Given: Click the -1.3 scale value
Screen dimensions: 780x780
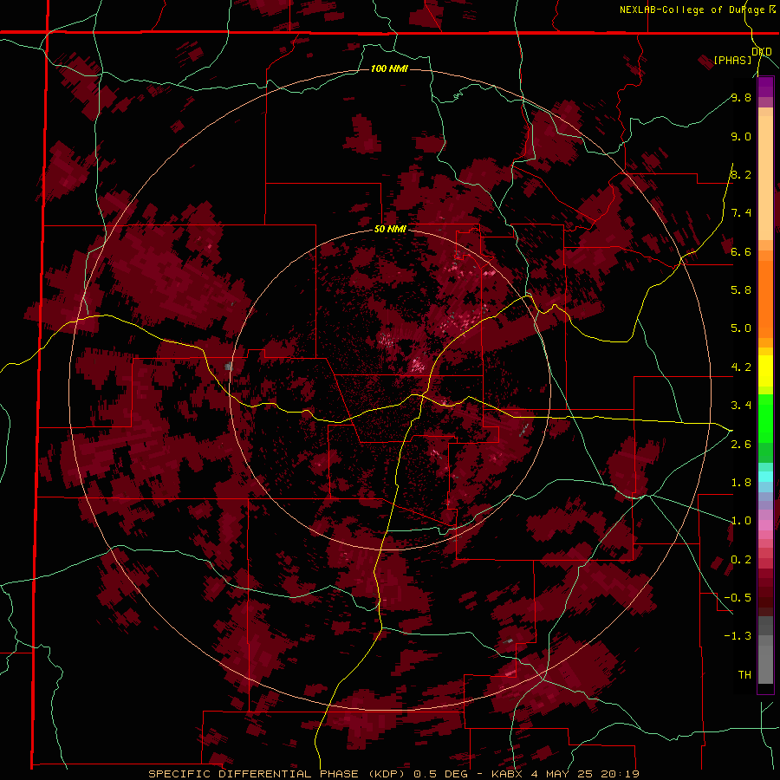Looking at the screenshot, I should coord(738,636).
